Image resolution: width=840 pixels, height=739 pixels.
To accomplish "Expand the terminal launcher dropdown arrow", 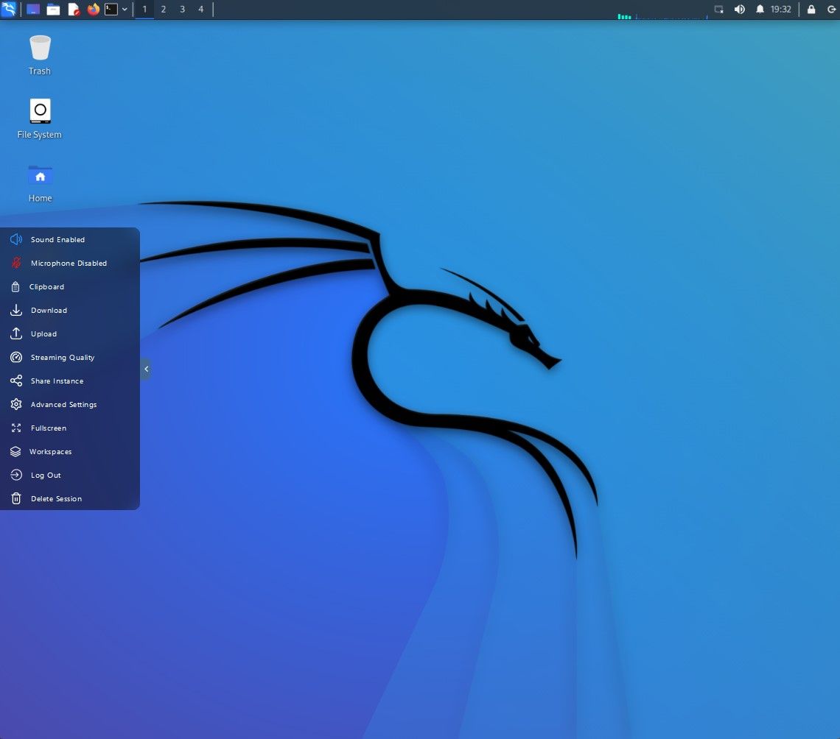I will 125,10.
